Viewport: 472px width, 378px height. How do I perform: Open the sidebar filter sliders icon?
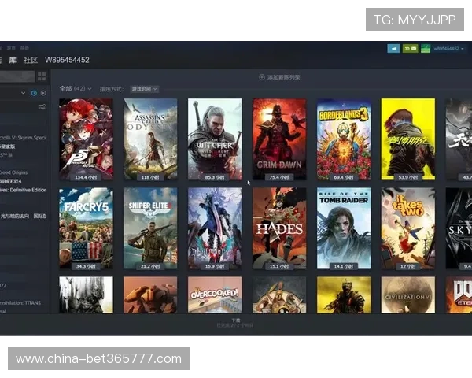42,106
